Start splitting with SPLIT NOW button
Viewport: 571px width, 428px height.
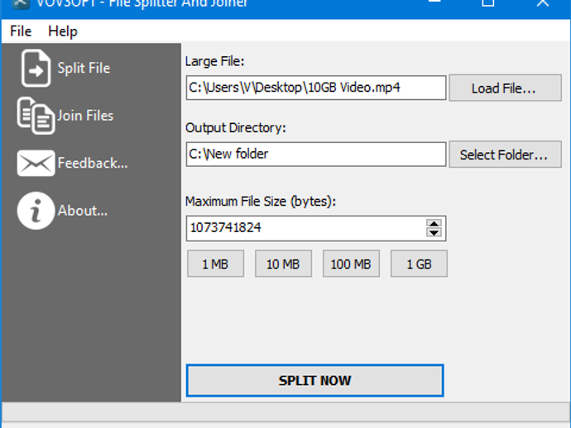point(314,381)
